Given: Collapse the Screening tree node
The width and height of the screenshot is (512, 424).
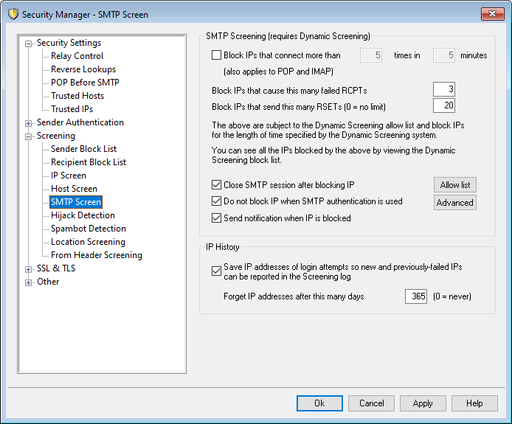Looking at the screenshot, I should [x=29, y=136].
